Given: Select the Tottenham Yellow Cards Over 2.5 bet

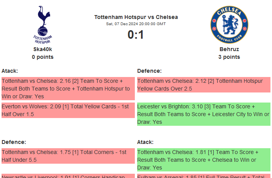Looking at the screenshot, I should coord(204,85).
